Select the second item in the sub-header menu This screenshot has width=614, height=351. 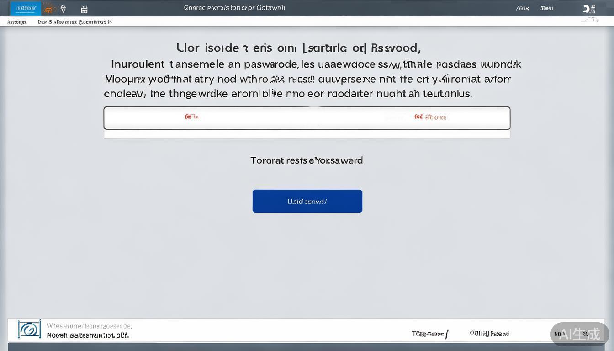click(x=57, y=22)
